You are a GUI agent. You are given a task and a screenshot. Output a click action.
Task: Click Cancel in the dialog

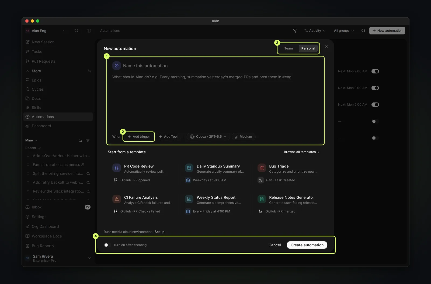click(274, 245)
